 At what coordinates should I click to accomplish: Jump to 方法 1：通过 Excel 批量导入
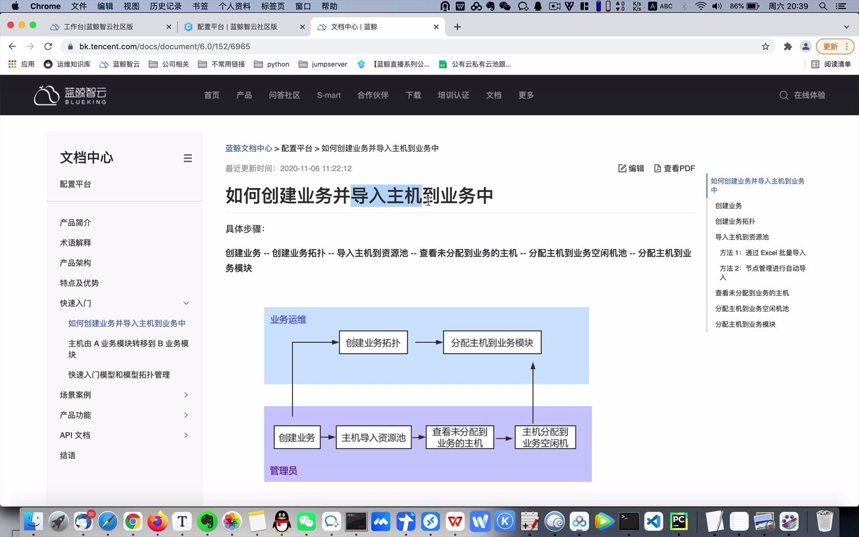coord(763,253)
